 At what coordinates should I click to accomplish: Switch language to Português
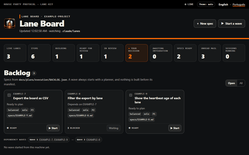point(239,4)
